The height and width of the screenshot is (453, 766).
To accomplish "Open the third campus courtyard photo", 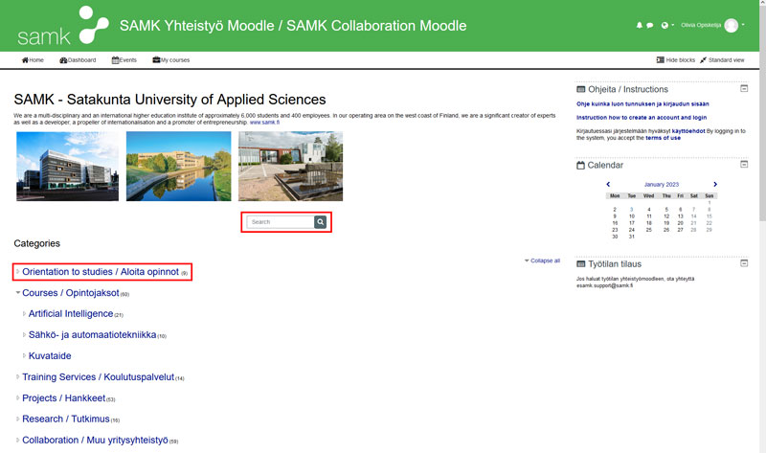I will point(291,166).
